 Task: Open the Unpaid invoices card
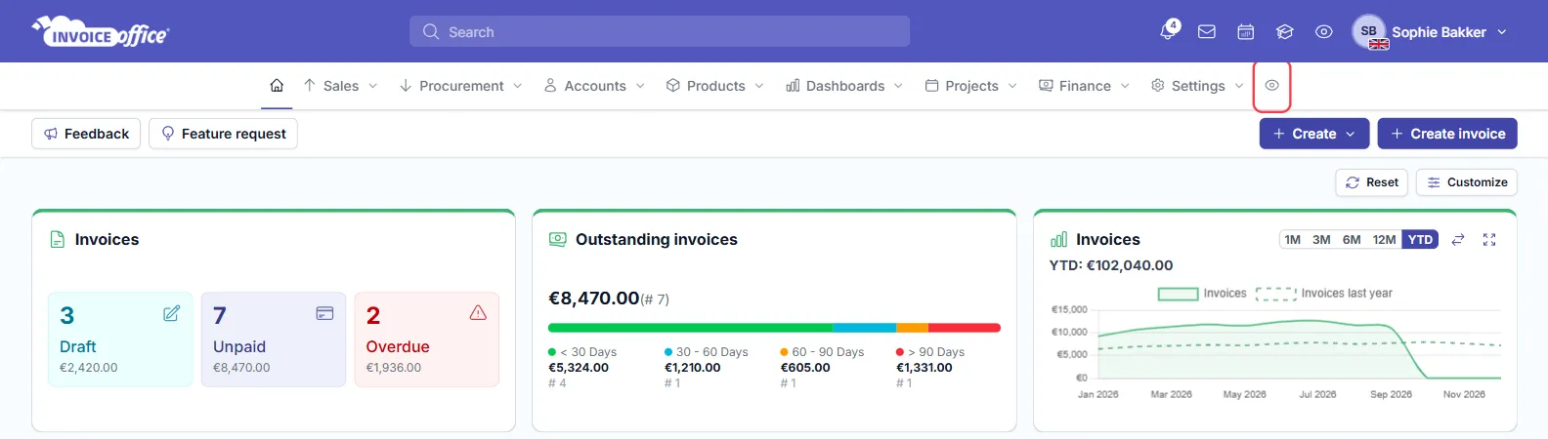pyautogui.click(x=274, y=339)
